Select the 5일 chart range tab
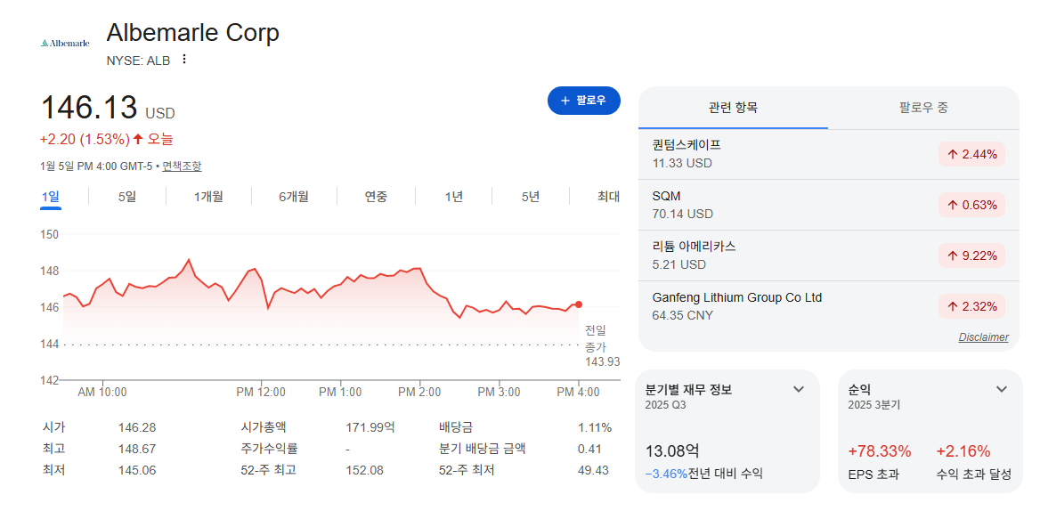This screenshot has width=1040, height=511. click(126, 196)
